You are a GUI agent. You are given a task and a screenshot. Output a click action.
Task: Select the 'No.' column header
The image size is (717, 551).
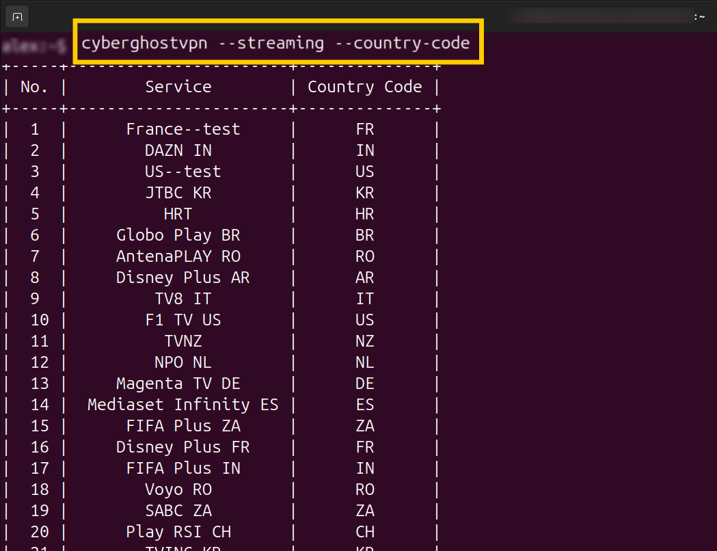[34, 87]
